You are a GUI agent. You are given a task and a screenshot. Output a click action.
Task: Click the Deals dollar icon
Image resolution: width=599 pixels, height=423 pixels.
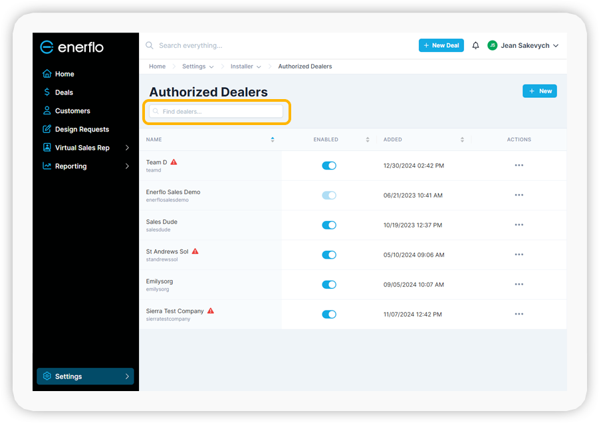(x=48, y=92)
